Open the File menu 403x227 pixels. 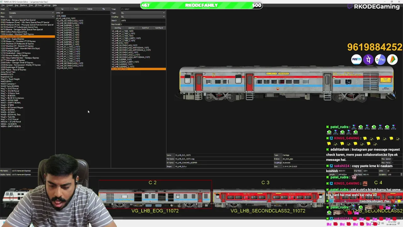pyautogui.click(x=3, y=5)
